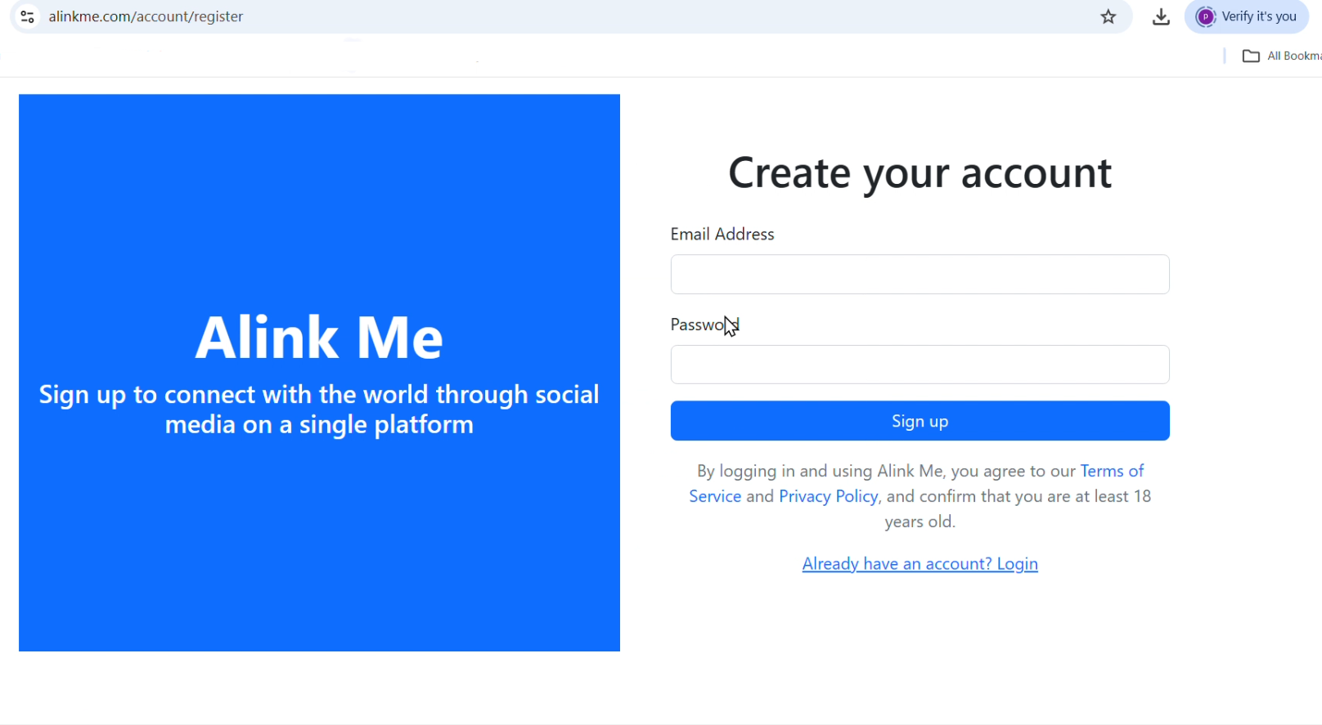Click the "Verify it's you" notification
The width and height of the screenshot is (1322, 725).
[x=1247, y=16]
